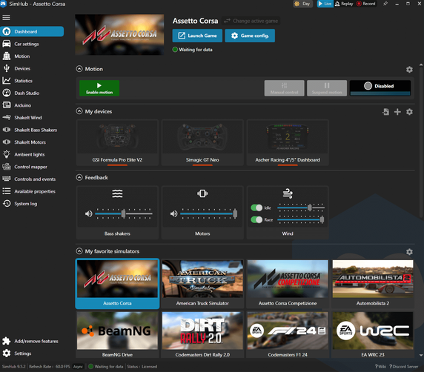Collapse the My devices section
424x372 pixels.
tap(79, 111)
